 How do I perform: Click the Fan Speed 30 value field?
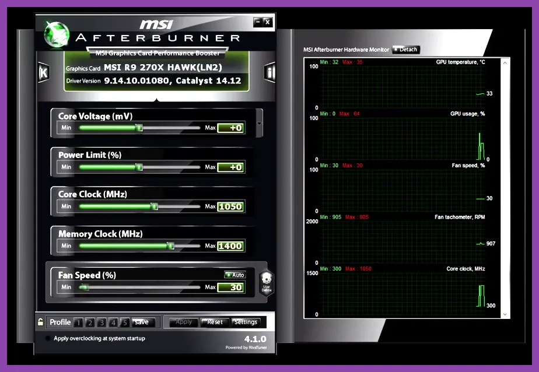click(231, 287)
